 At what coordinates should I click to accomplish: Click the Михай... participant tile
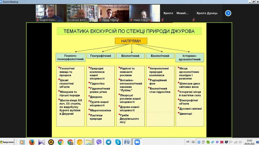(x=182, y=13)
